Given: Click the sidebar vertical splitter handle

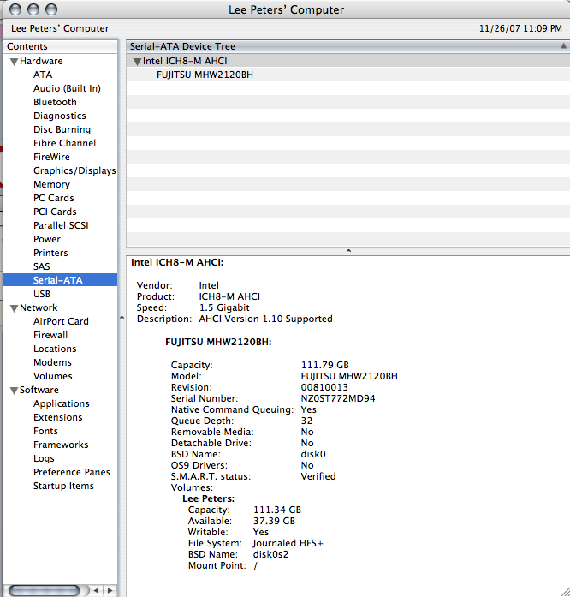Looking at the screenshot, I should (122, 318).
